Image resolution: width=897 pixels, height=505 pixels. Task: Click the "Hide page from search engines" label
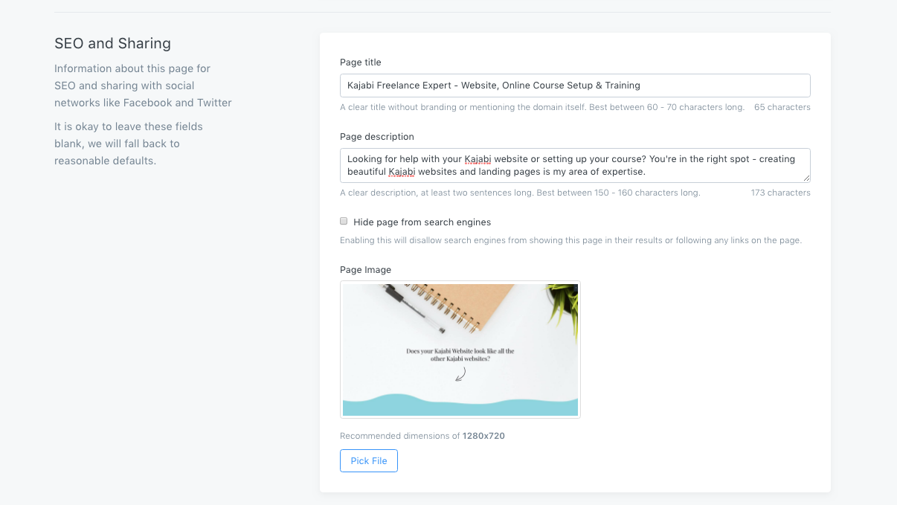point(422,222)
